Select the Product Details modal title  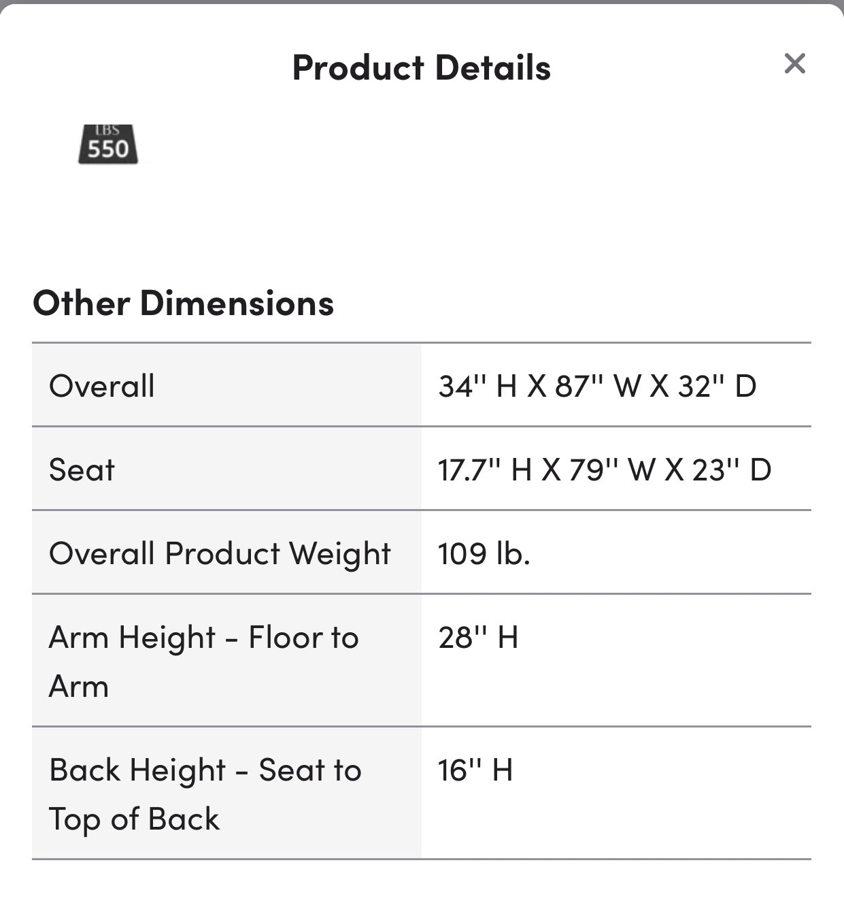[422, 67]
